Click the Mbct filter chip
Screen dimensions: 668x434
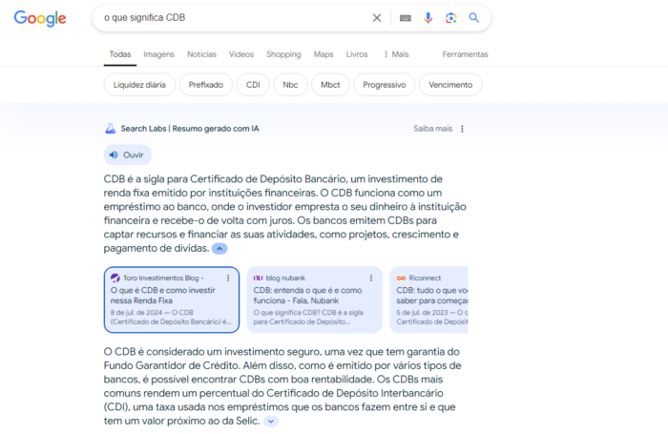click(x=330, y=85)
